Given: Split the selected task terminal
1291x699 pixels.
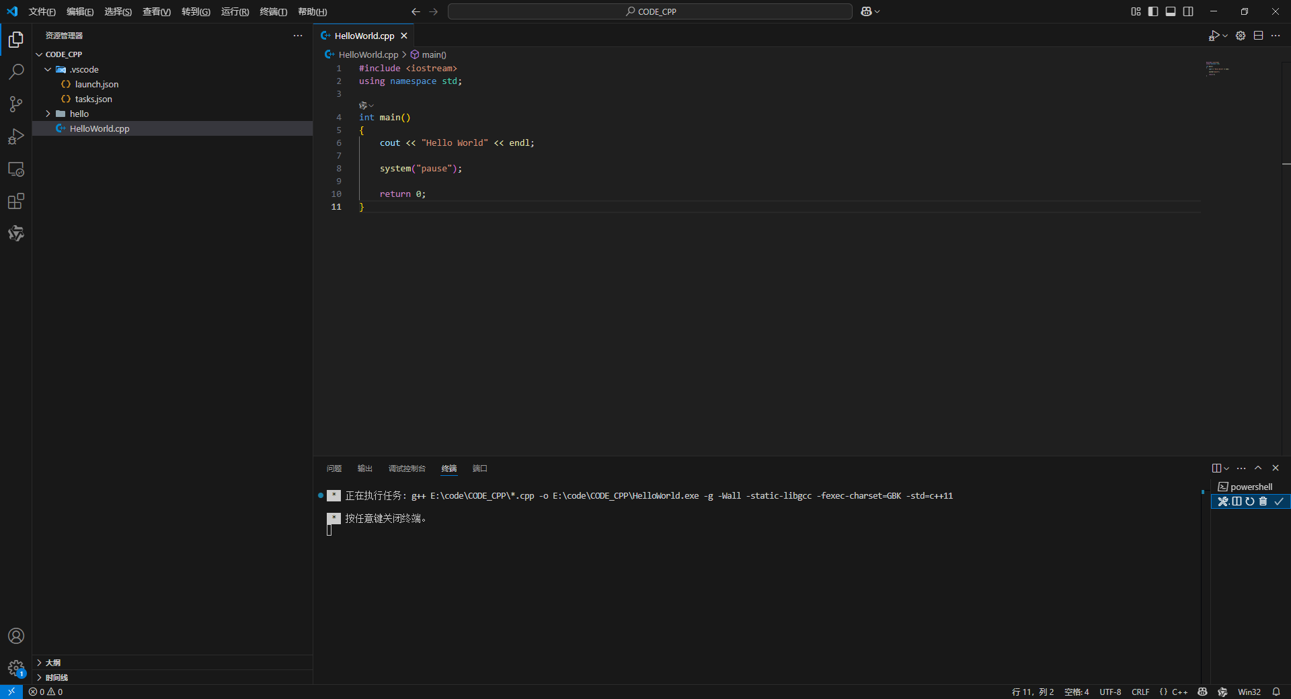Looking at the screenshot, I should (1237, 501).
